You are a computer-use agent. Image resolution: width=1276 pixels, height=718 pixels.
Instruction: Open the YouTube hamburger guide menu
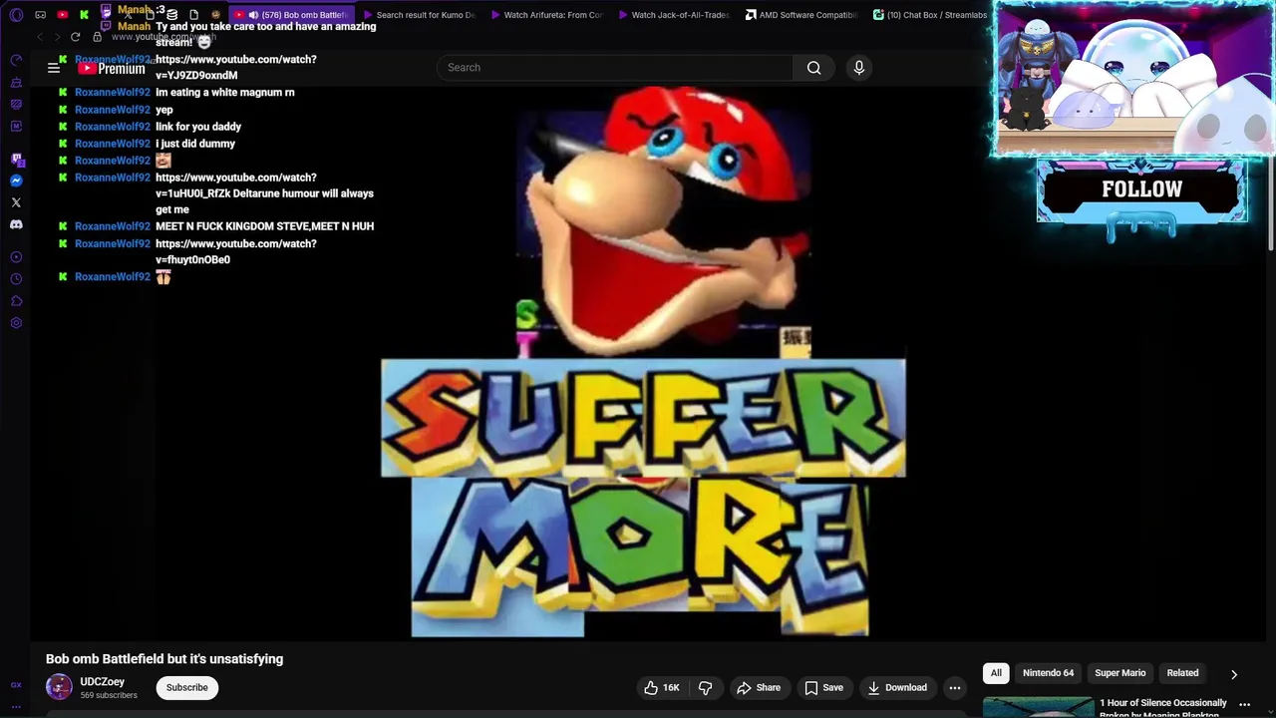pyautogui.click(x=54, y=68)
